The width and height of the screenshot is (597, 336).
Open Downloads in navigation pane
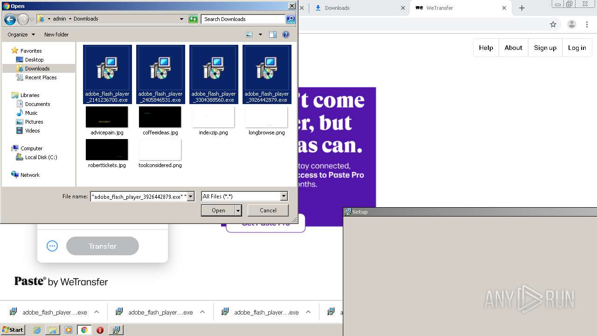[37, 69]
